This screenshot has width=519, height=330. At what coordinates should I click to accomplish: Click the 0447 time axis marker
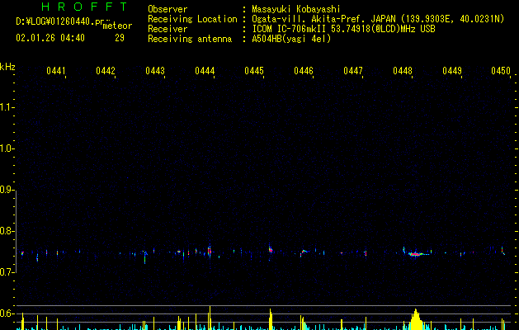353,71
